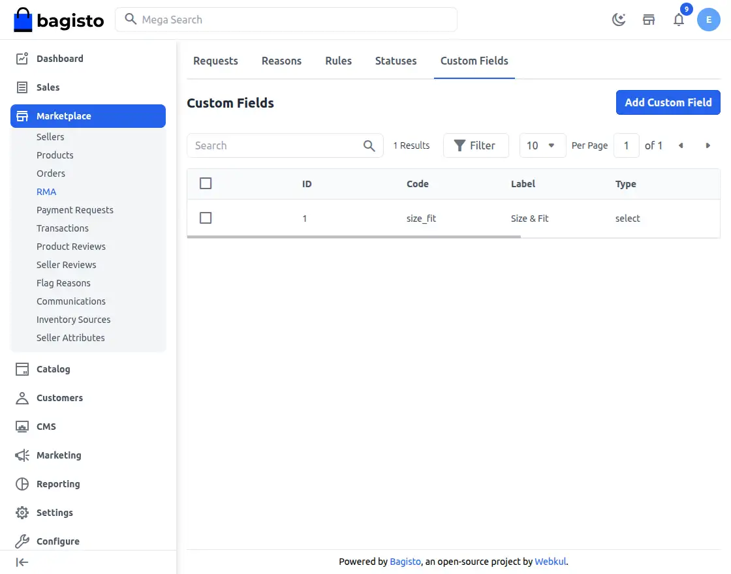Open the Dashboard from sidebar
This screenshot has height=574, width=731.
point(59,59)
